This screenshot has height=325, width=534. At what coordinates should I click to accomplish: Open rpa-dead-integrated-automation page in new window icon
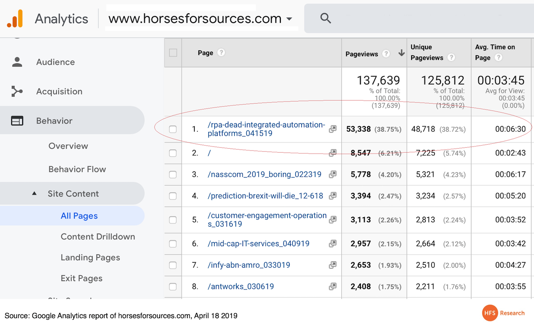(x=332, y=129)
